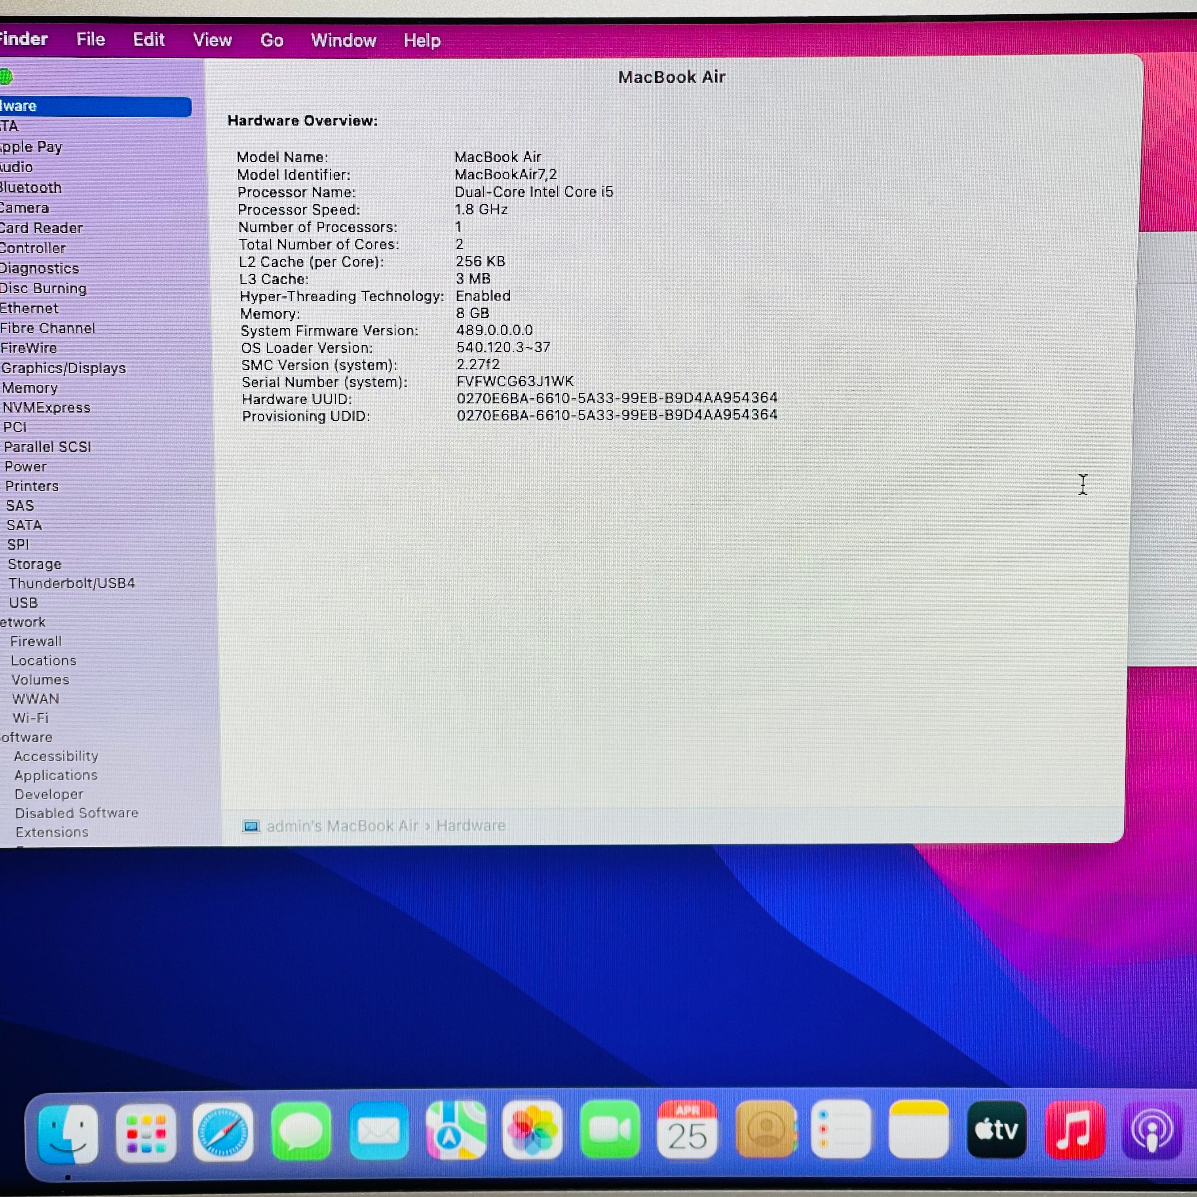Screen dimensions: 1197x1197
Task: Select USB in sidebar
Action: [23, 603]
